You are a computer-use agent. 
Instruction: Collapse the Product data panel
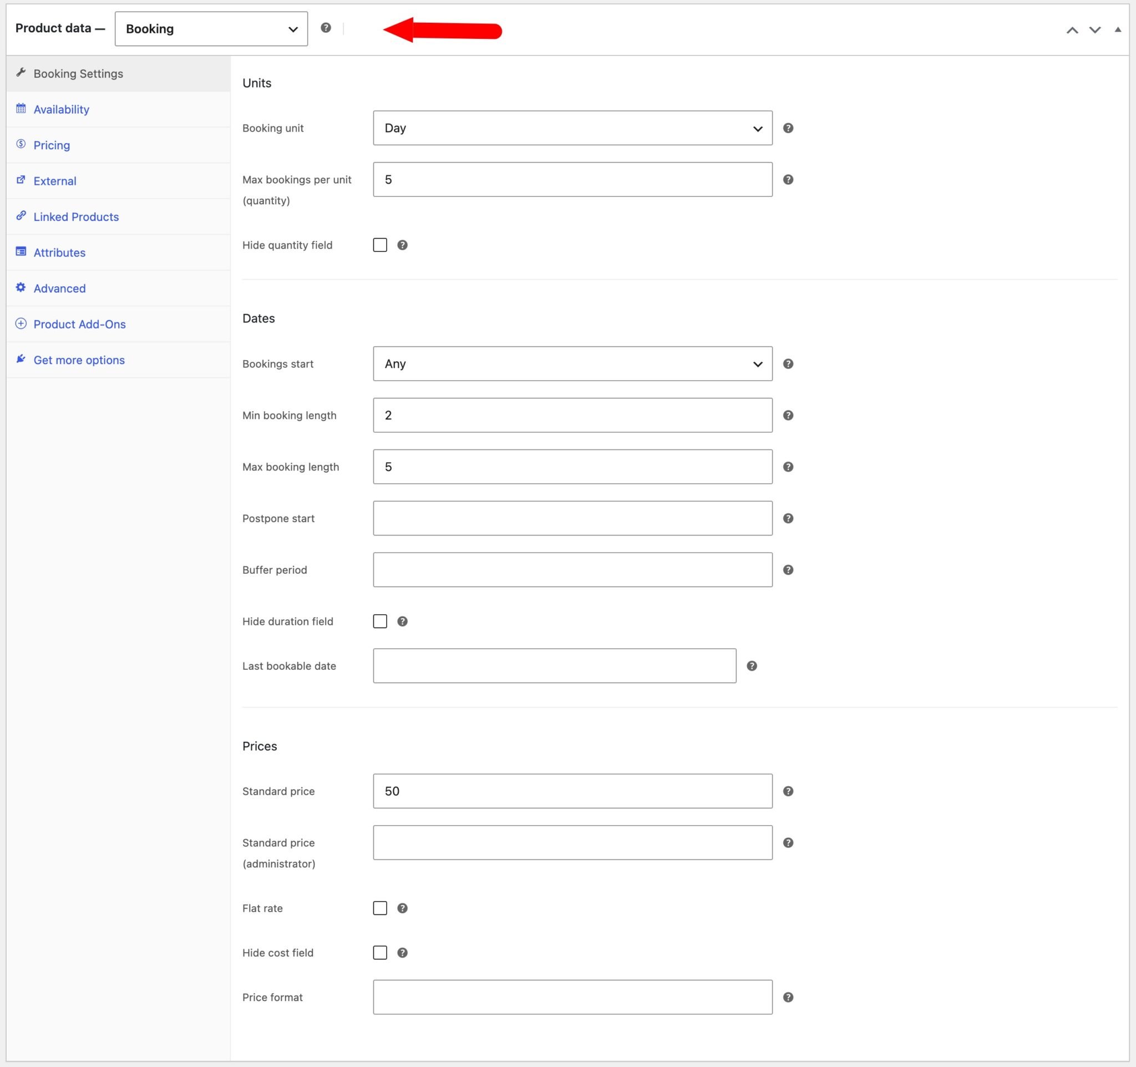point(1117,28)
